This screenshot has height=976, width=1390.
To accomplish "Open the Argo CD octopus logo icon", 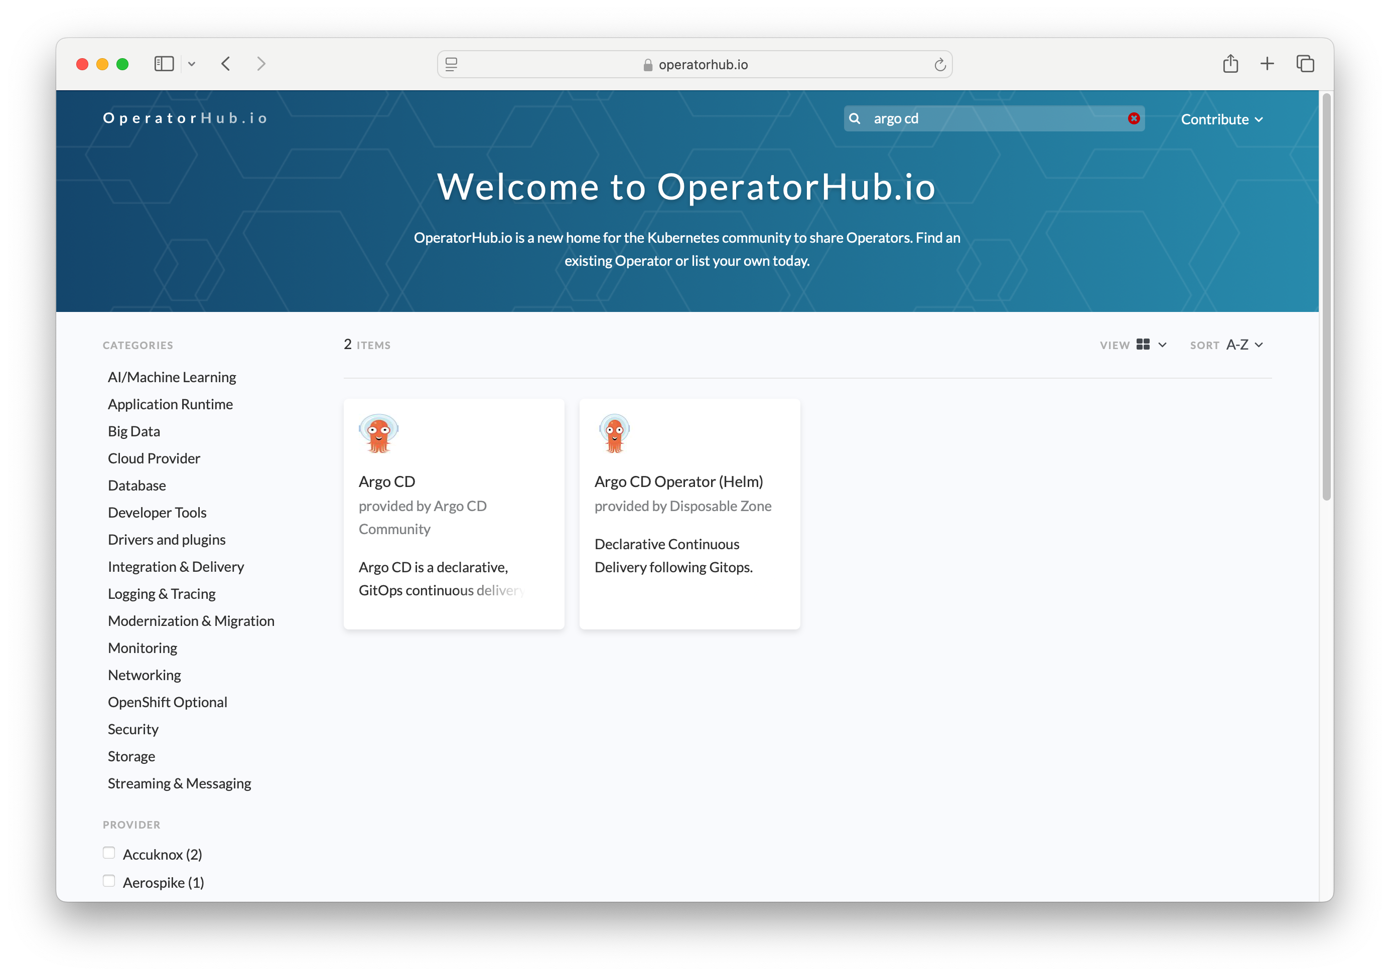I will point(379,433).
